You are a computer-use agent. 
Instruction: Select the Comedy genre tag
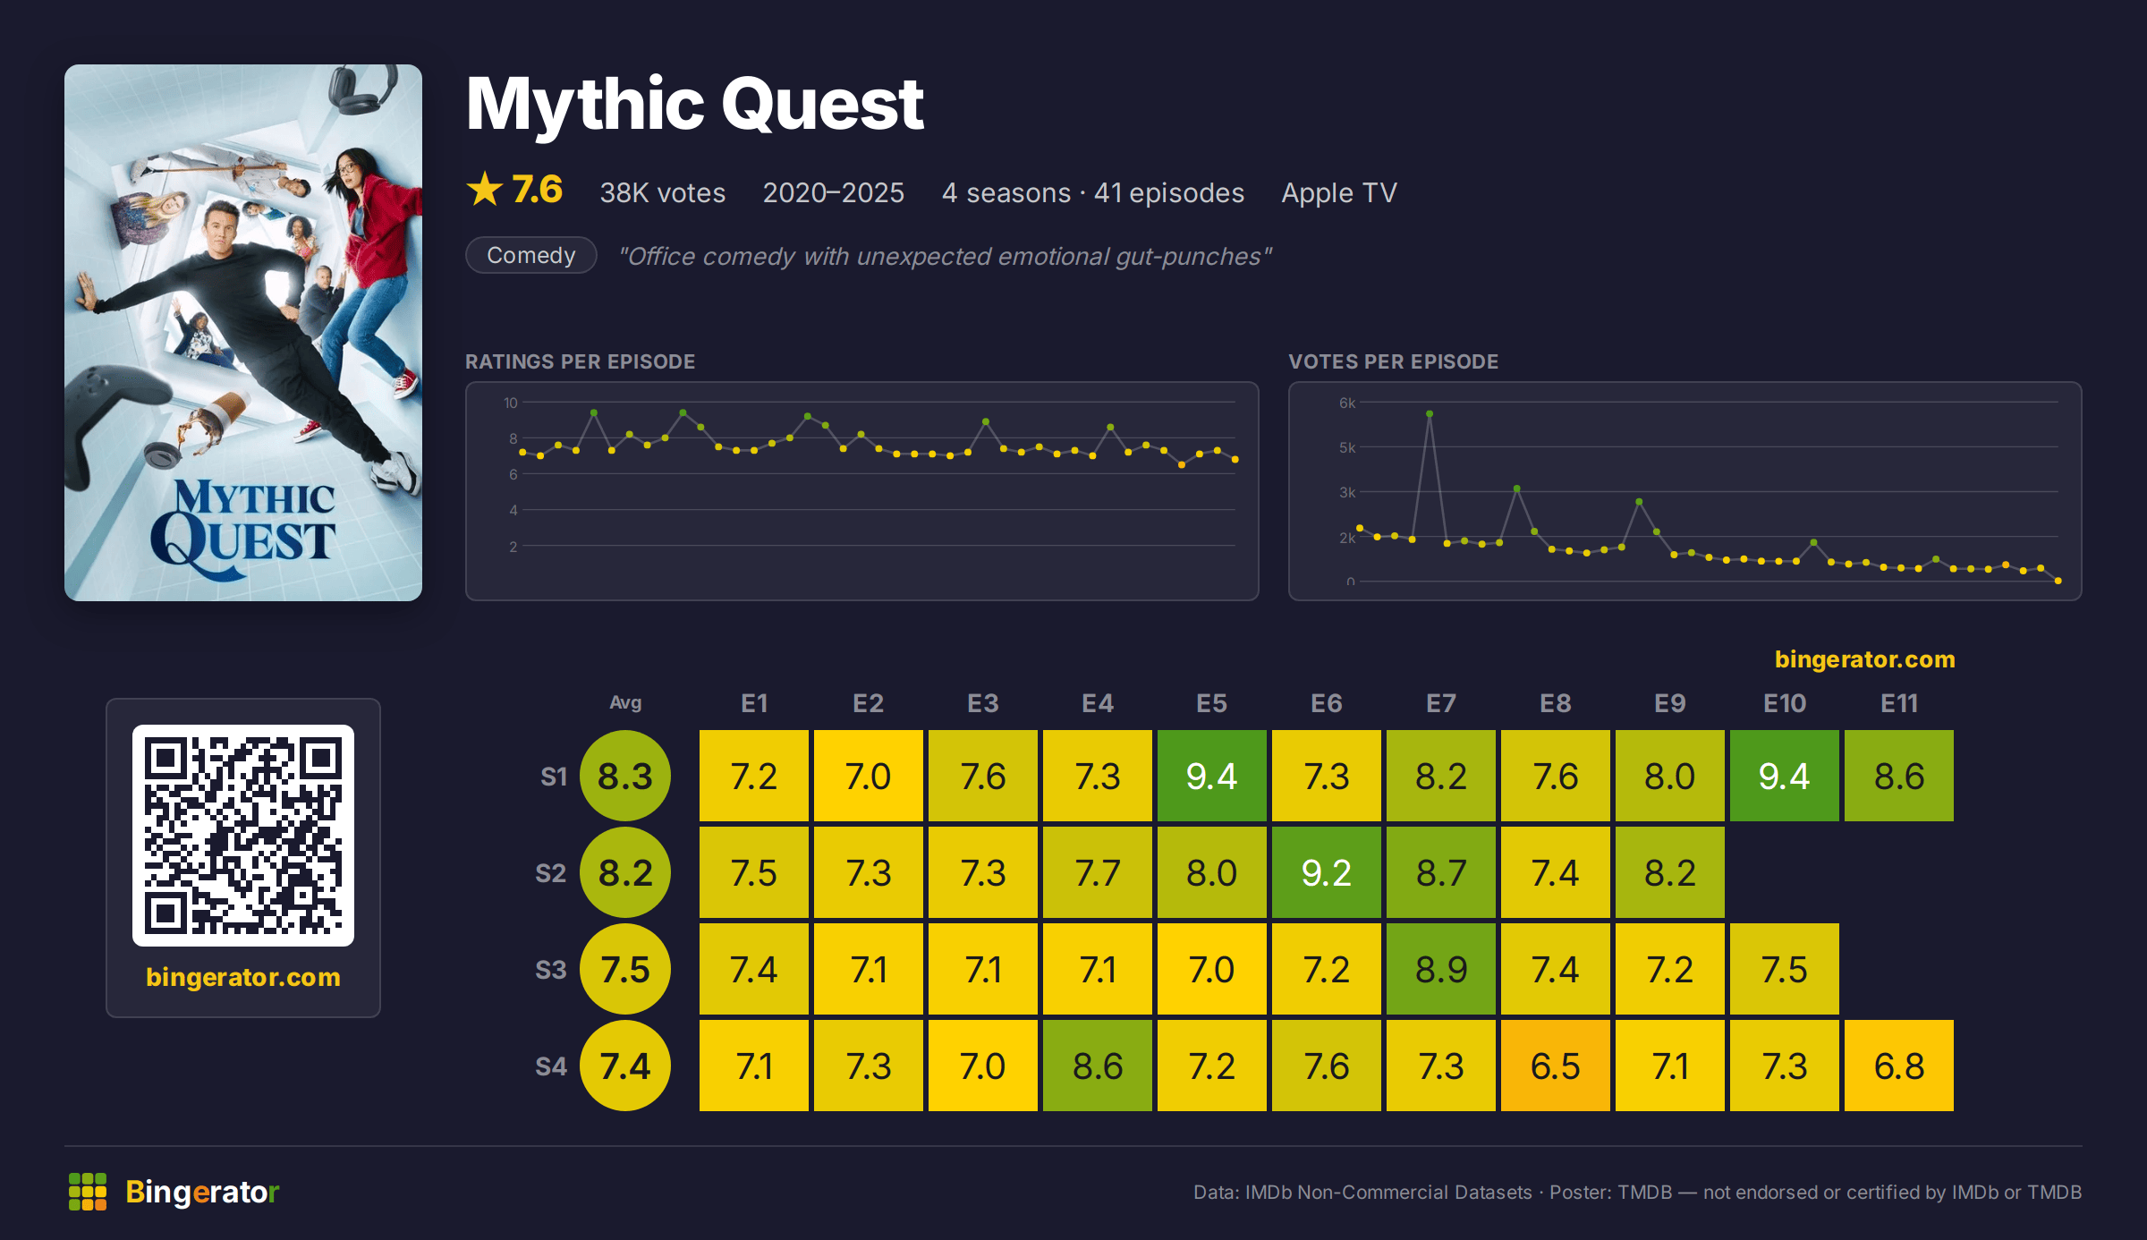[531, 256]
